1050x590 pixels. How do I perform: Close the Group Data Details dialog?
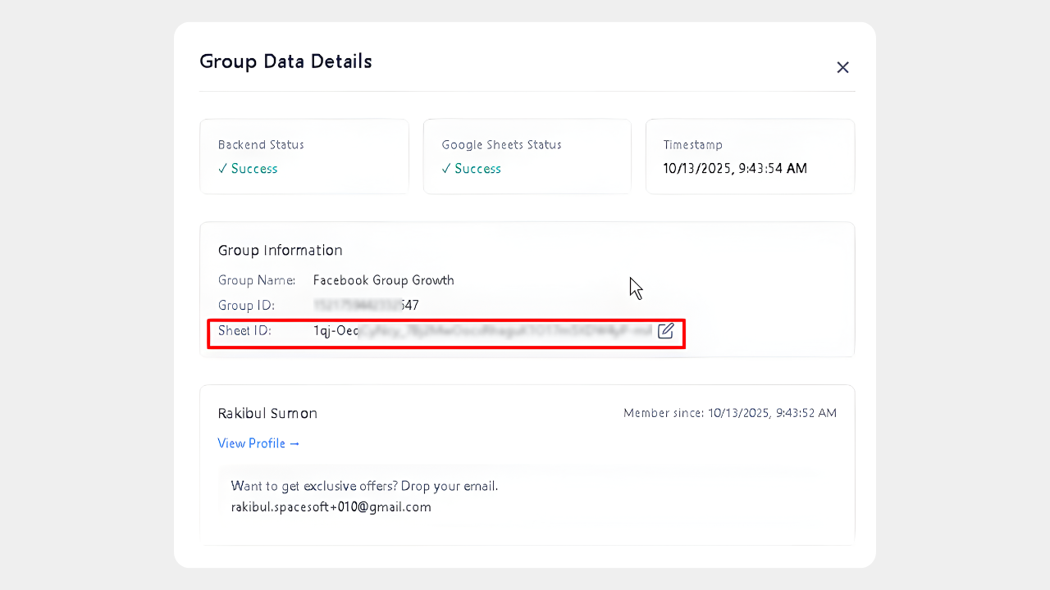coord(842,67)
